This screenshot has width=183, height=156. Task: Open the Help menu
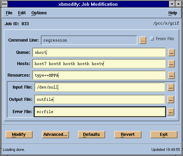pyautogui.click(x=172, y=13)
